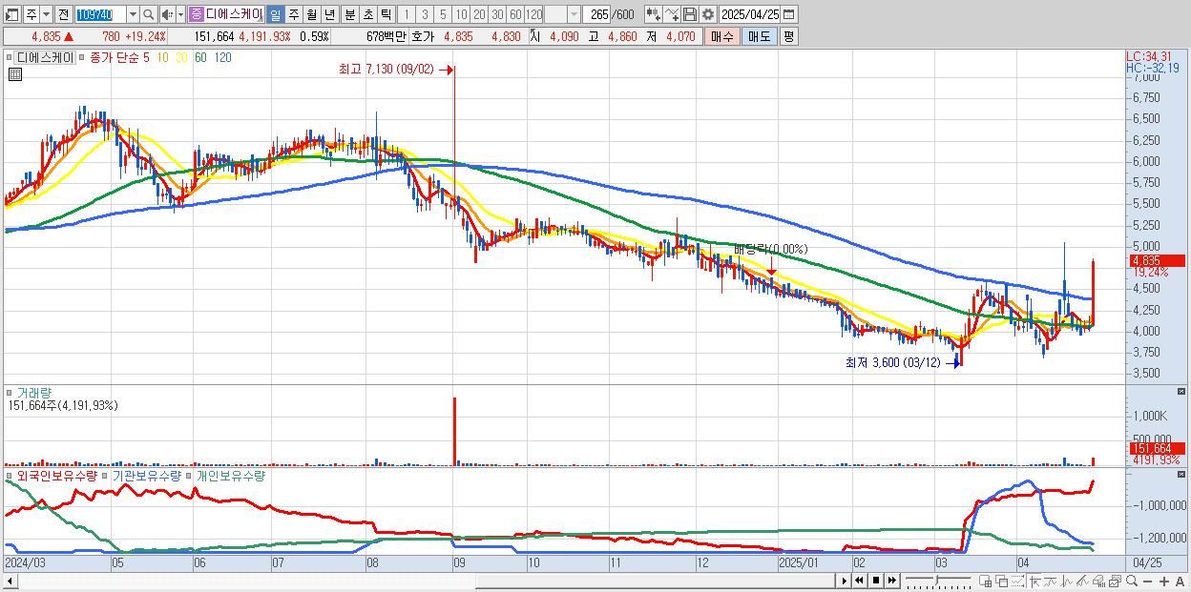The image size is (1191, 592).
Task: Click the play button in chart playback
Action: click(844, 581)
